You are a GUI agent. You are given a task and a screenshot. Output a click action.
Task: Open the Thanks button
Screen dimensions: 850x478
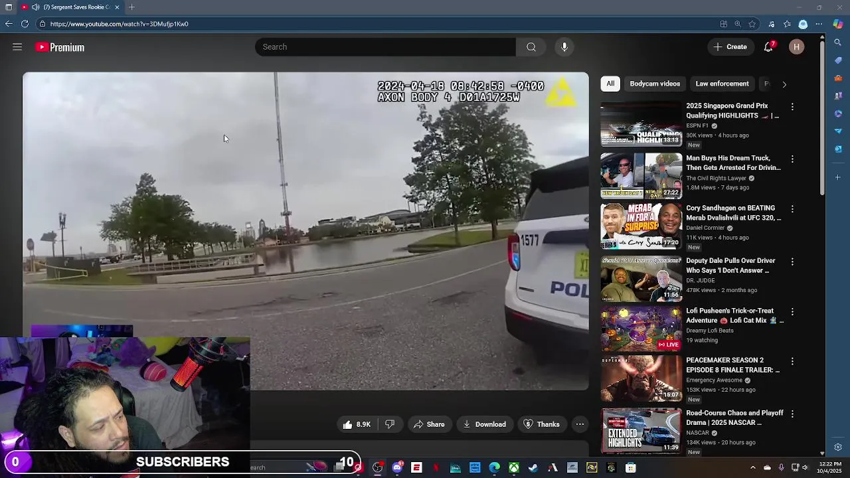click(541, 424)
